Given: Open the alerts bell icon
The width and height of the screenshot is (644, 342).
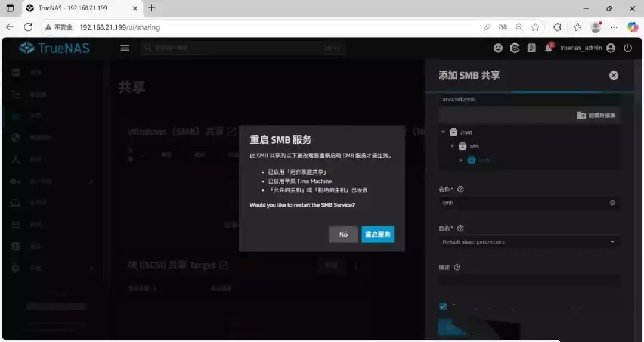Looking at the screenshot, I should [549, 47].
